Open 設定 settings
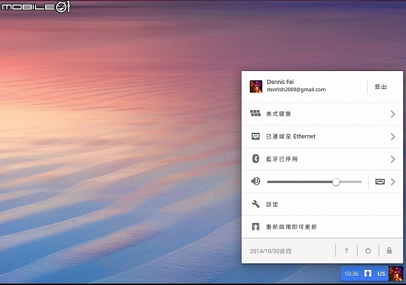The image size is (406, 285). [x=322, y=204]
